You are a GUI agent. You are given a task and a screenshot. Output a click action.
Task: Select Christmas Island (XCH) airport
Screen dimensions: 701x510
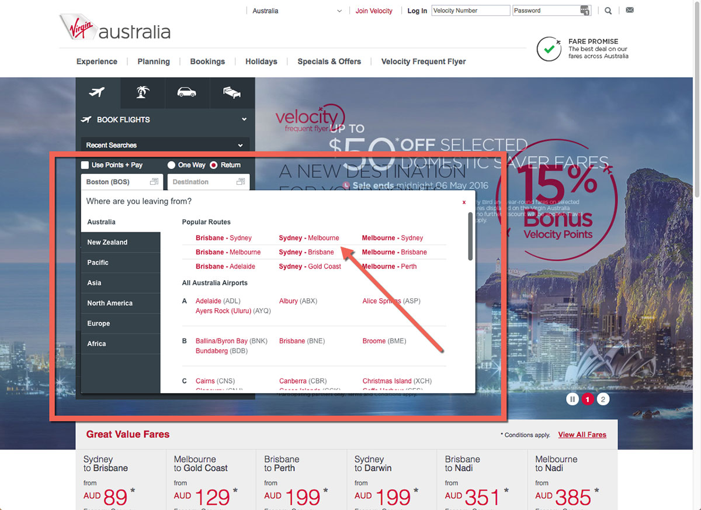[x=397, y=381]
